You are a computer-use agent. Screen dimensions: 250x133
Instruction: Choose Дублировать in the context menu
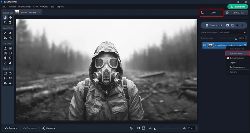pyautogui.click(x=238, y=53)
